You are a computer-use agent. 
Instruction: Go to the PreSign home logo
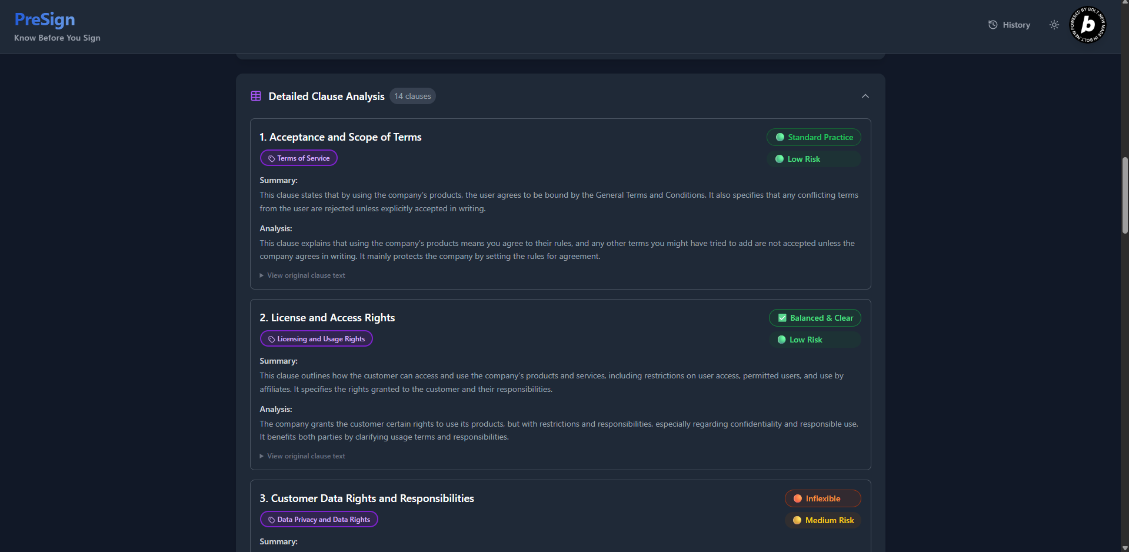coord(45,19)
